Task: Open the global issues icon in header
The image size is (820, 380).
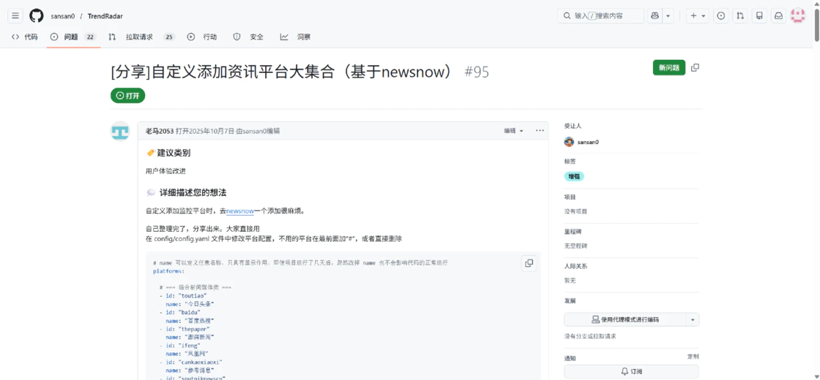Action: [x=721, y=15]
